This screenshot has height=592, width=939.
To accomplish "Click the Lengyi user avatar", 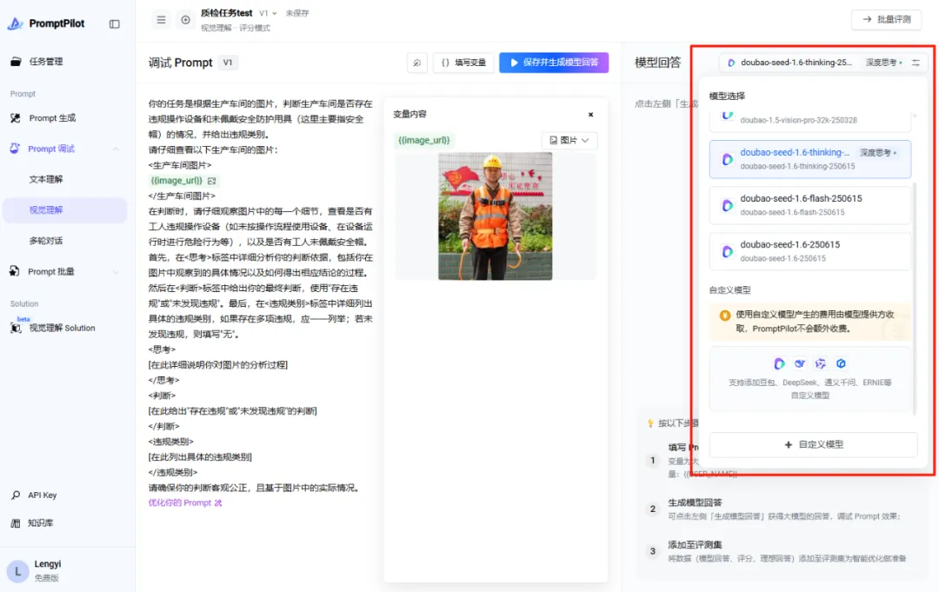I will click(17, 571).
